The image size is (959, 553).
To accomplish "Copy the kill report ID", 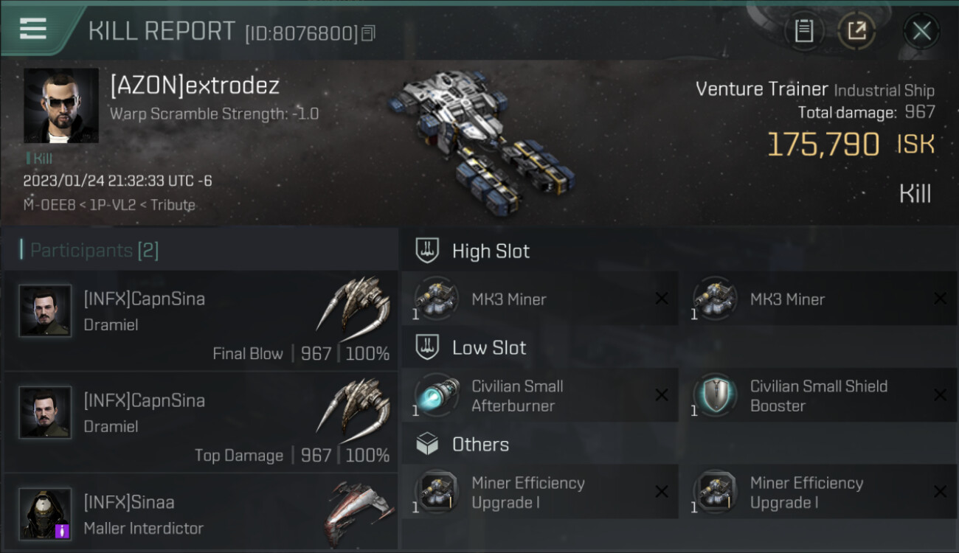I will coord(369,33).
